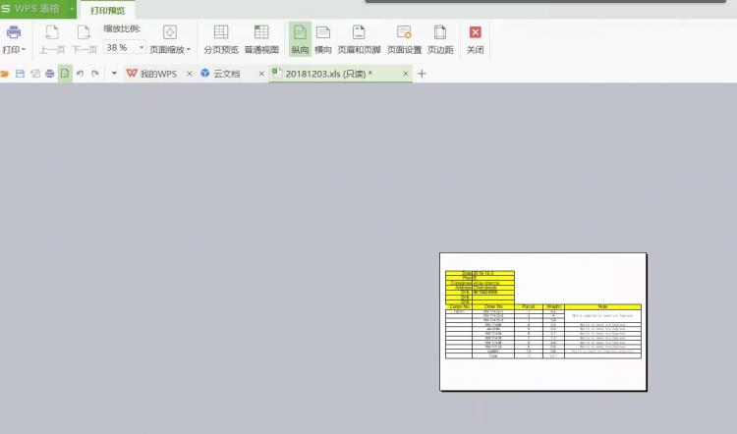Switch to Normal View (普通视图)

pos(261,40)
